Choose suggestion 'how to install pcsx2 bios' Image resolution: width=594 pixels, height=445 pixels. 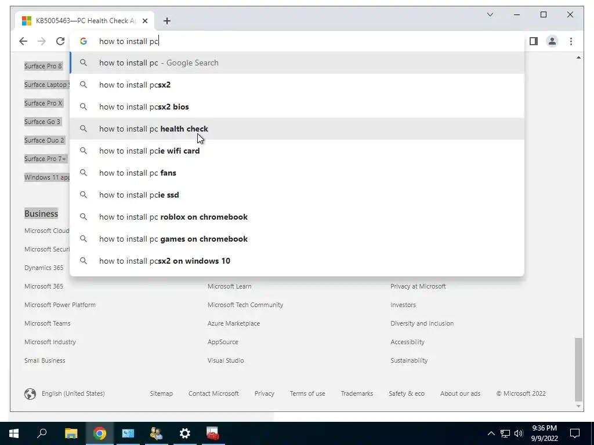pyautogui.click(x=298, y=107)
